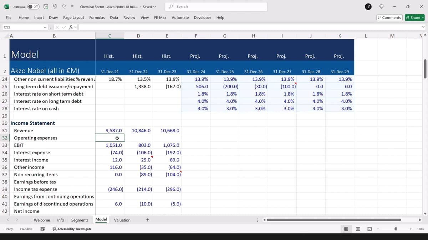Switch to the Home ribbon tab
428x240 pixels.
pos(24,17)
